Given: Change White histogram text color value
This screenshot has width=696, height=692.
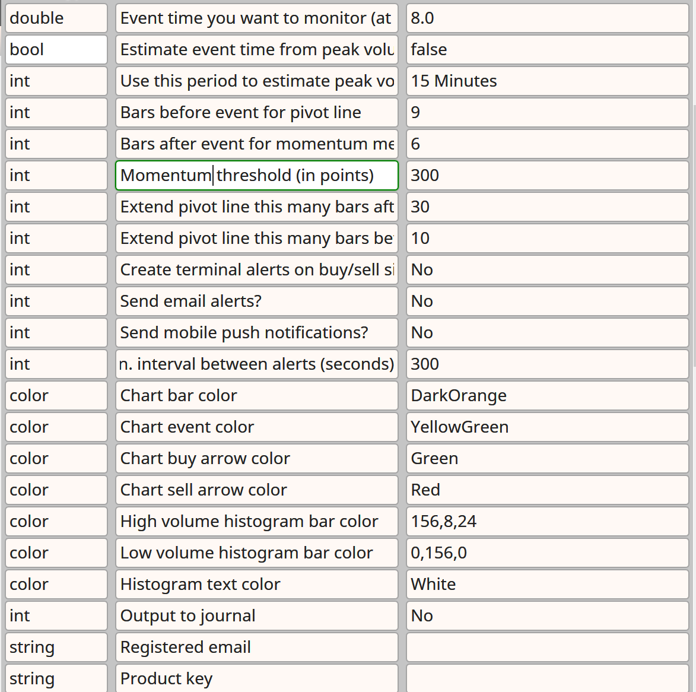Looking at the screenshot, I should (547, 585).
